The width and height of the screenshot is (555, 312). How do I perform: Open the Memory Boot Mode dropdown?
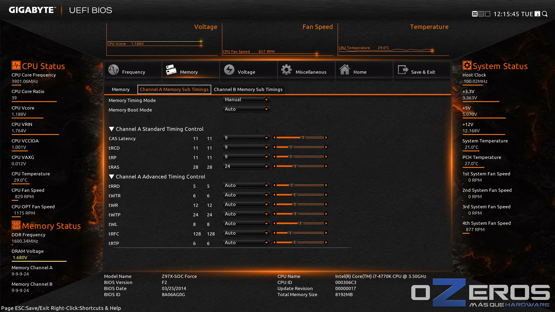[246, 109]
